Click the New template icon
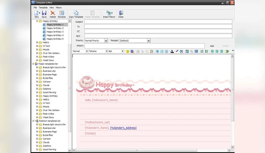 point(36,13)
